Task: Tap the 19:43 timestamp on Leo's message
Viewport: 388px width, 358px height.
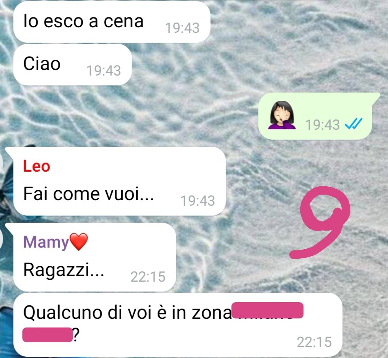Action: click(198, 201)
